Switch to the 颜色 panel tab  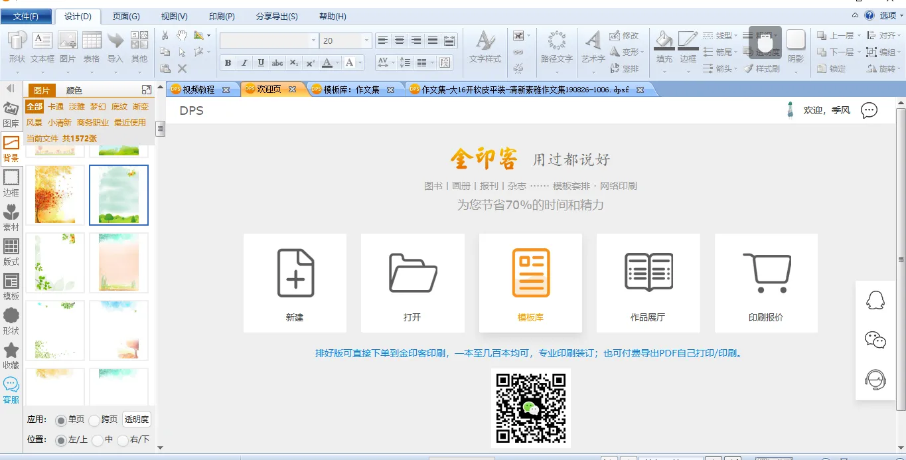tap(74, 90)
